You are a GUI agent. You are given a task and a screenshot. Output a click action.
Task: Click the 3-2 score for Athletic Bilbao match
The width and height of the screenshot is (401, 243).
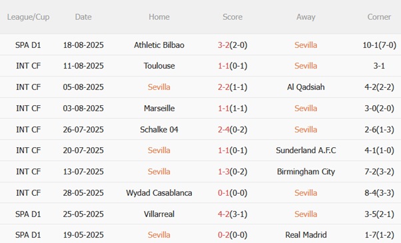point(224,45)
